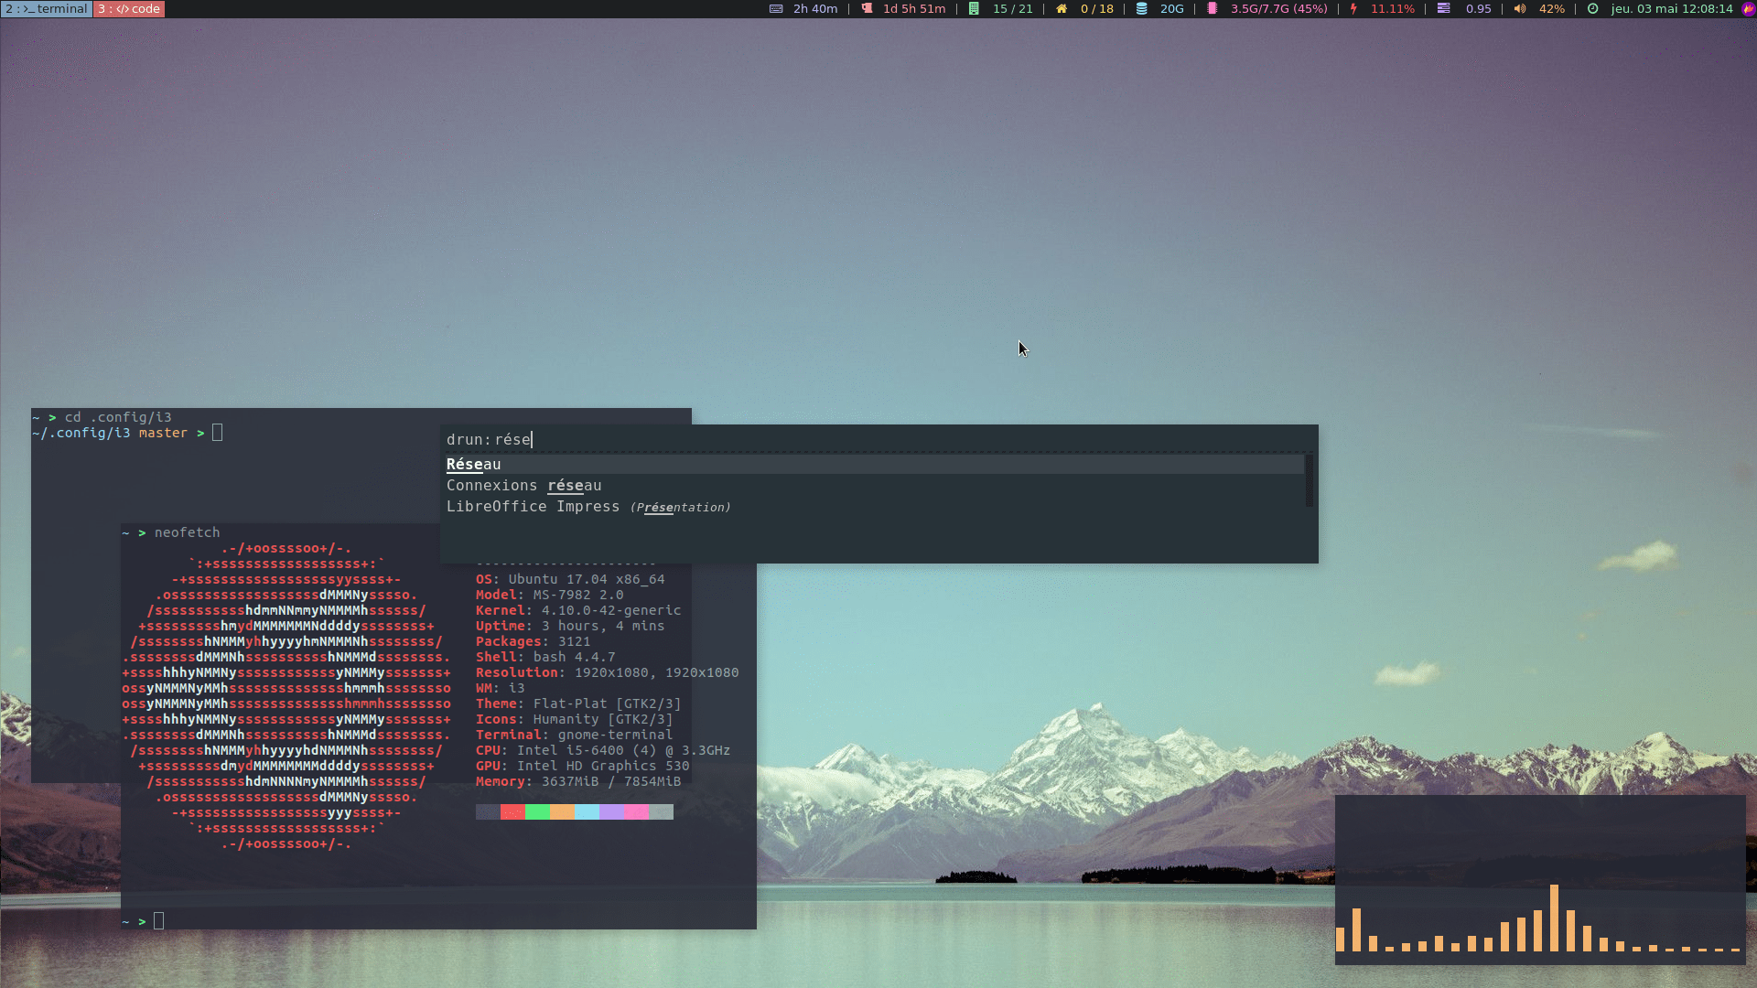This screenshot has height=988, width=1757.
Task: Click the light blue neofetch color block
Action: click(587, 812)
